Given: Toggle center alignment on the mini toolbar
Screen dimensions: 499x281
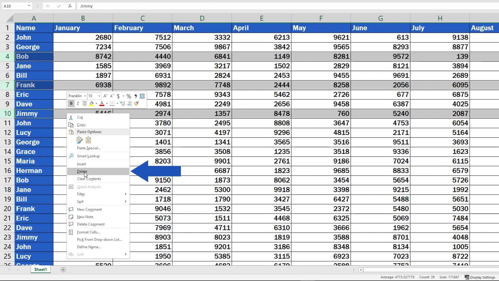Looking at the screenshot, I should coord(85,103).
